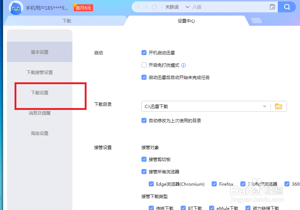Click the 接管设置 section label
Viewport: 300px width, 210px height.
coord(103,147)
